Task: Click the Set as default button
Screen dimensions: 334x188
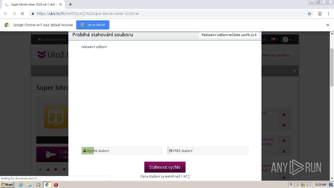Action: click(x=93, y=25)
